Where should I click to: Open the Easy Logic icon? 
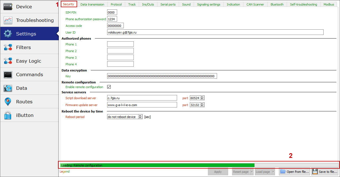pos(8,61)
